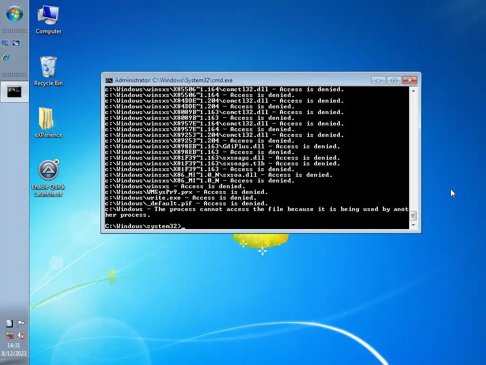
Task: Click the X8089B~1.163\comctl32.dll line
Action: pyautogui.click(x=224, y=112)
